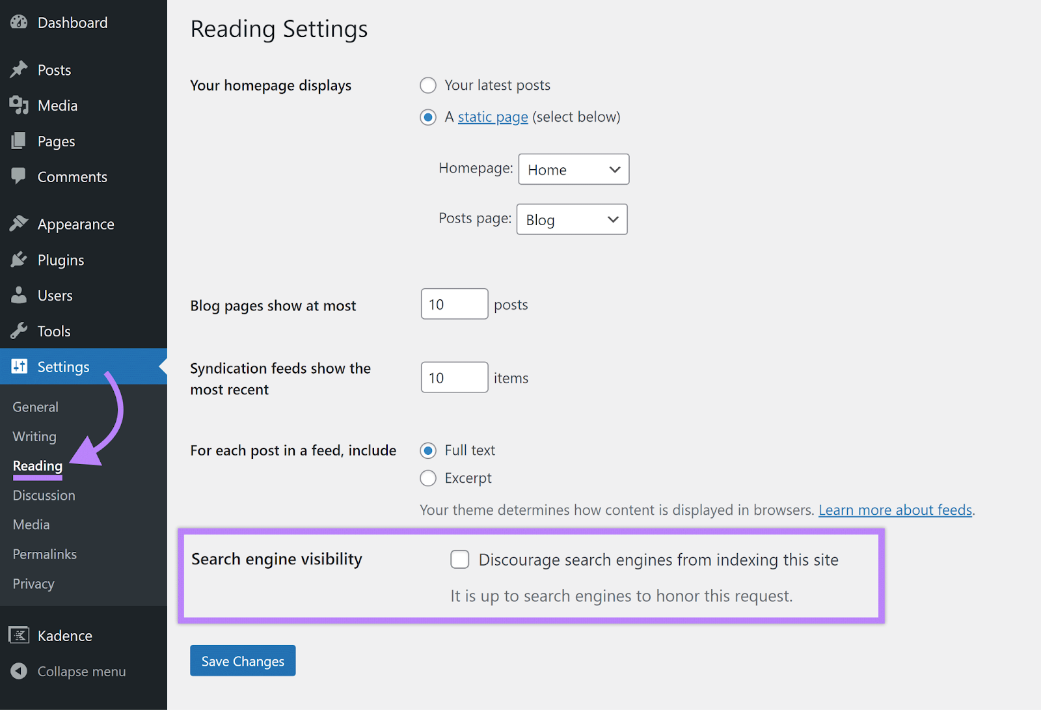The height and width of the screenshot is (710, 1041).
Task: Follow the Learn more about feeds link
Action: pyautogui.click(x=895, y=510)
